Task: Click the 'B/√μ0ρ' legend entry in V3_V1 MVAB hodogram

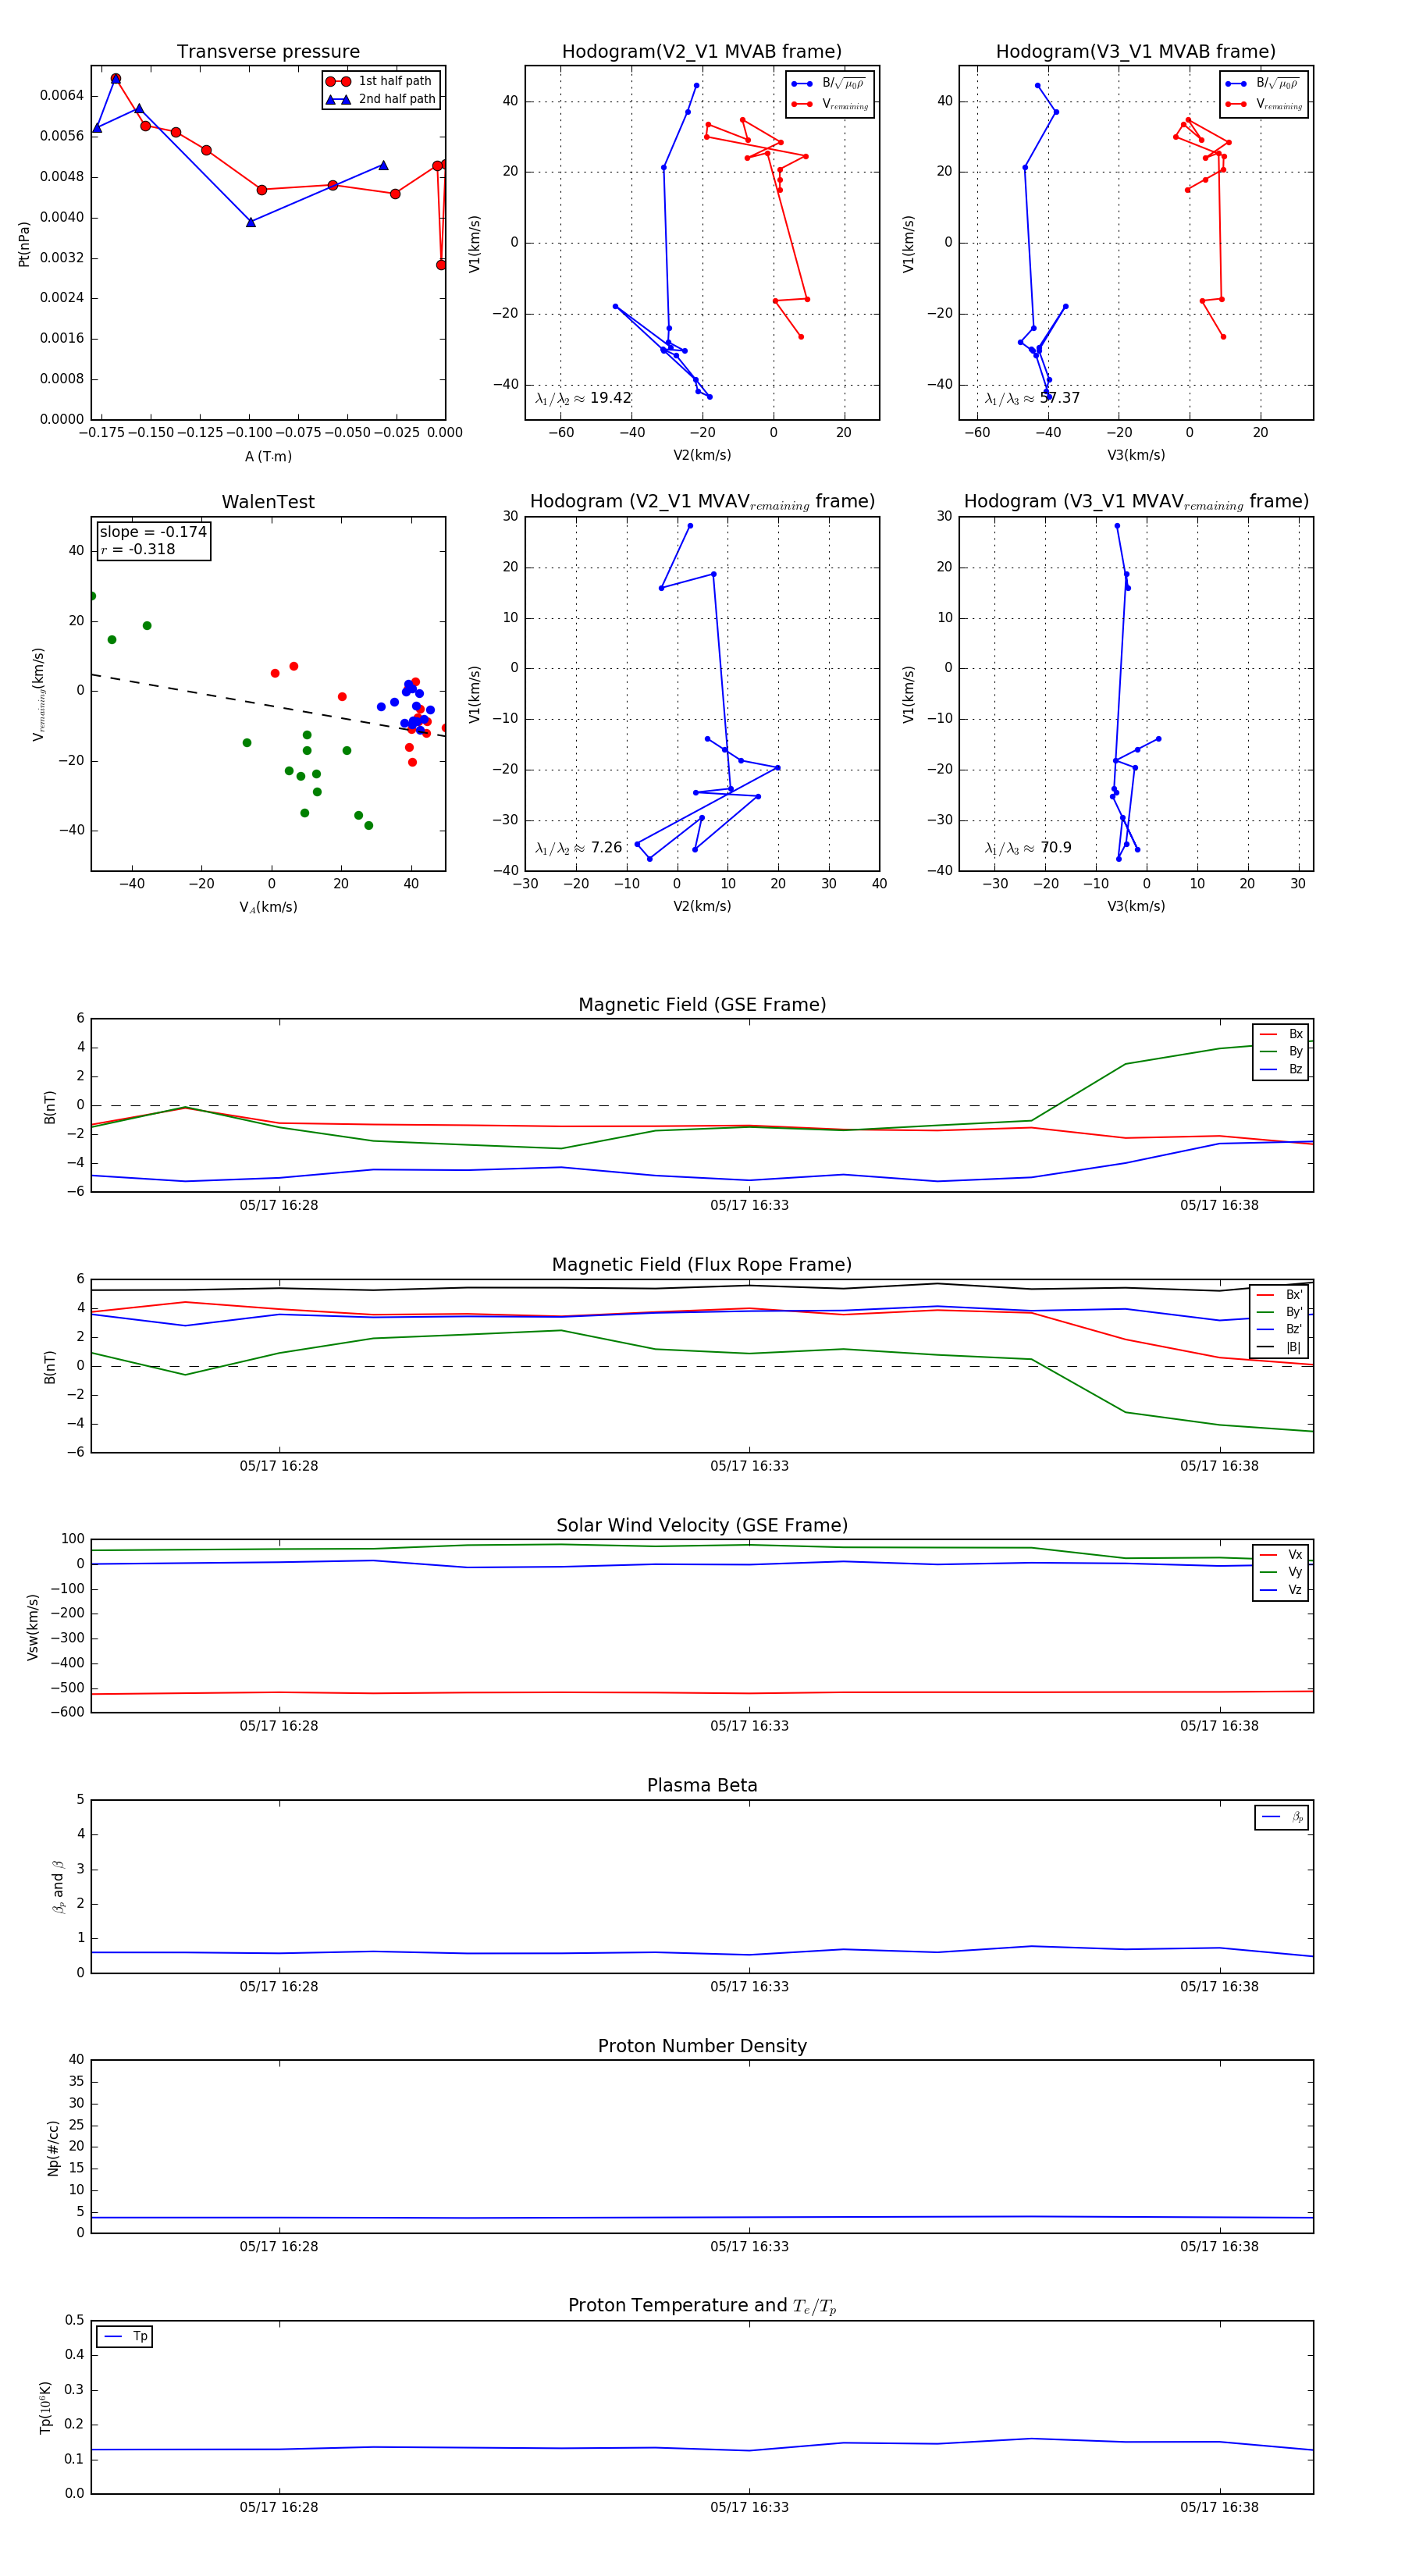Action: (1262, 83)
